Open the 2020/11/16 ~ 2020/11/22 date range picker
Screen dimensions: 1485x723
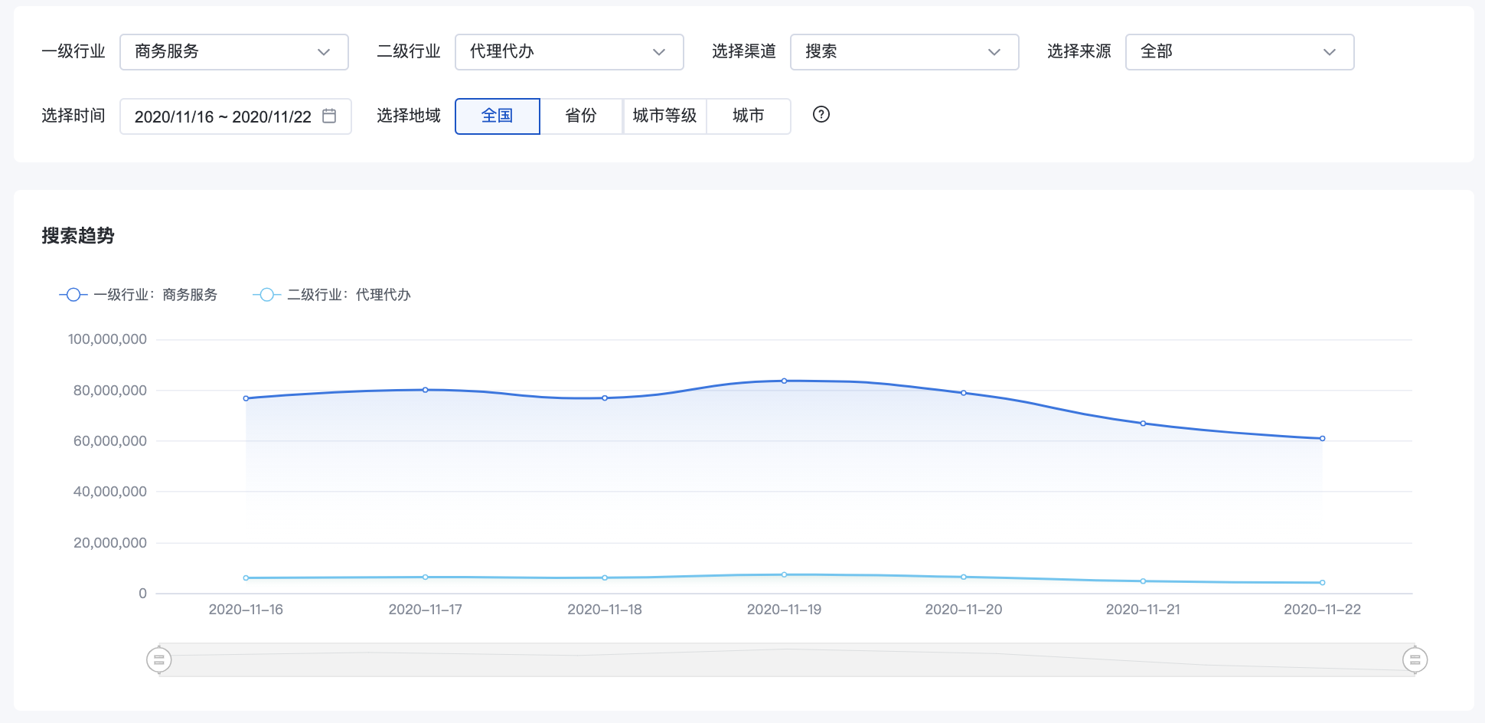(223, 116)
